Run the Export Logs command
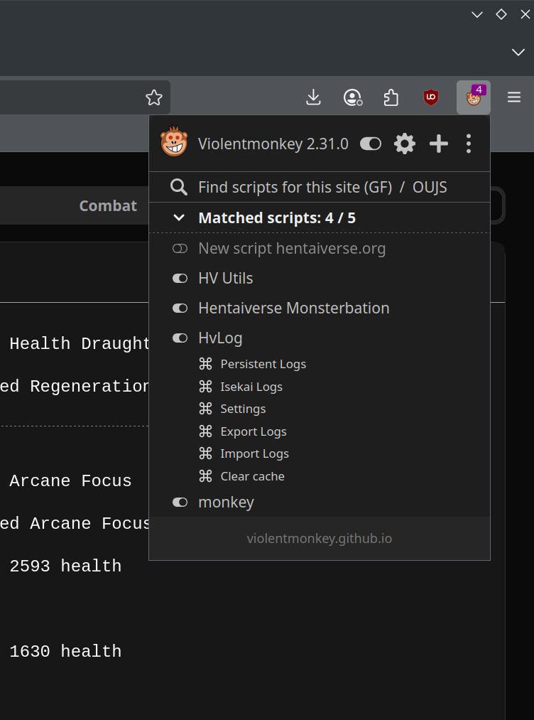This screenshot has height=720, width=534. coord(254,431)
